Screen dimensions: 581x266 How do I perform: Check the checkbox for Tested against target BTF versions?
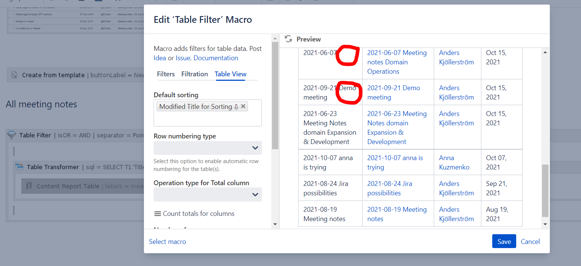(14, 15)
